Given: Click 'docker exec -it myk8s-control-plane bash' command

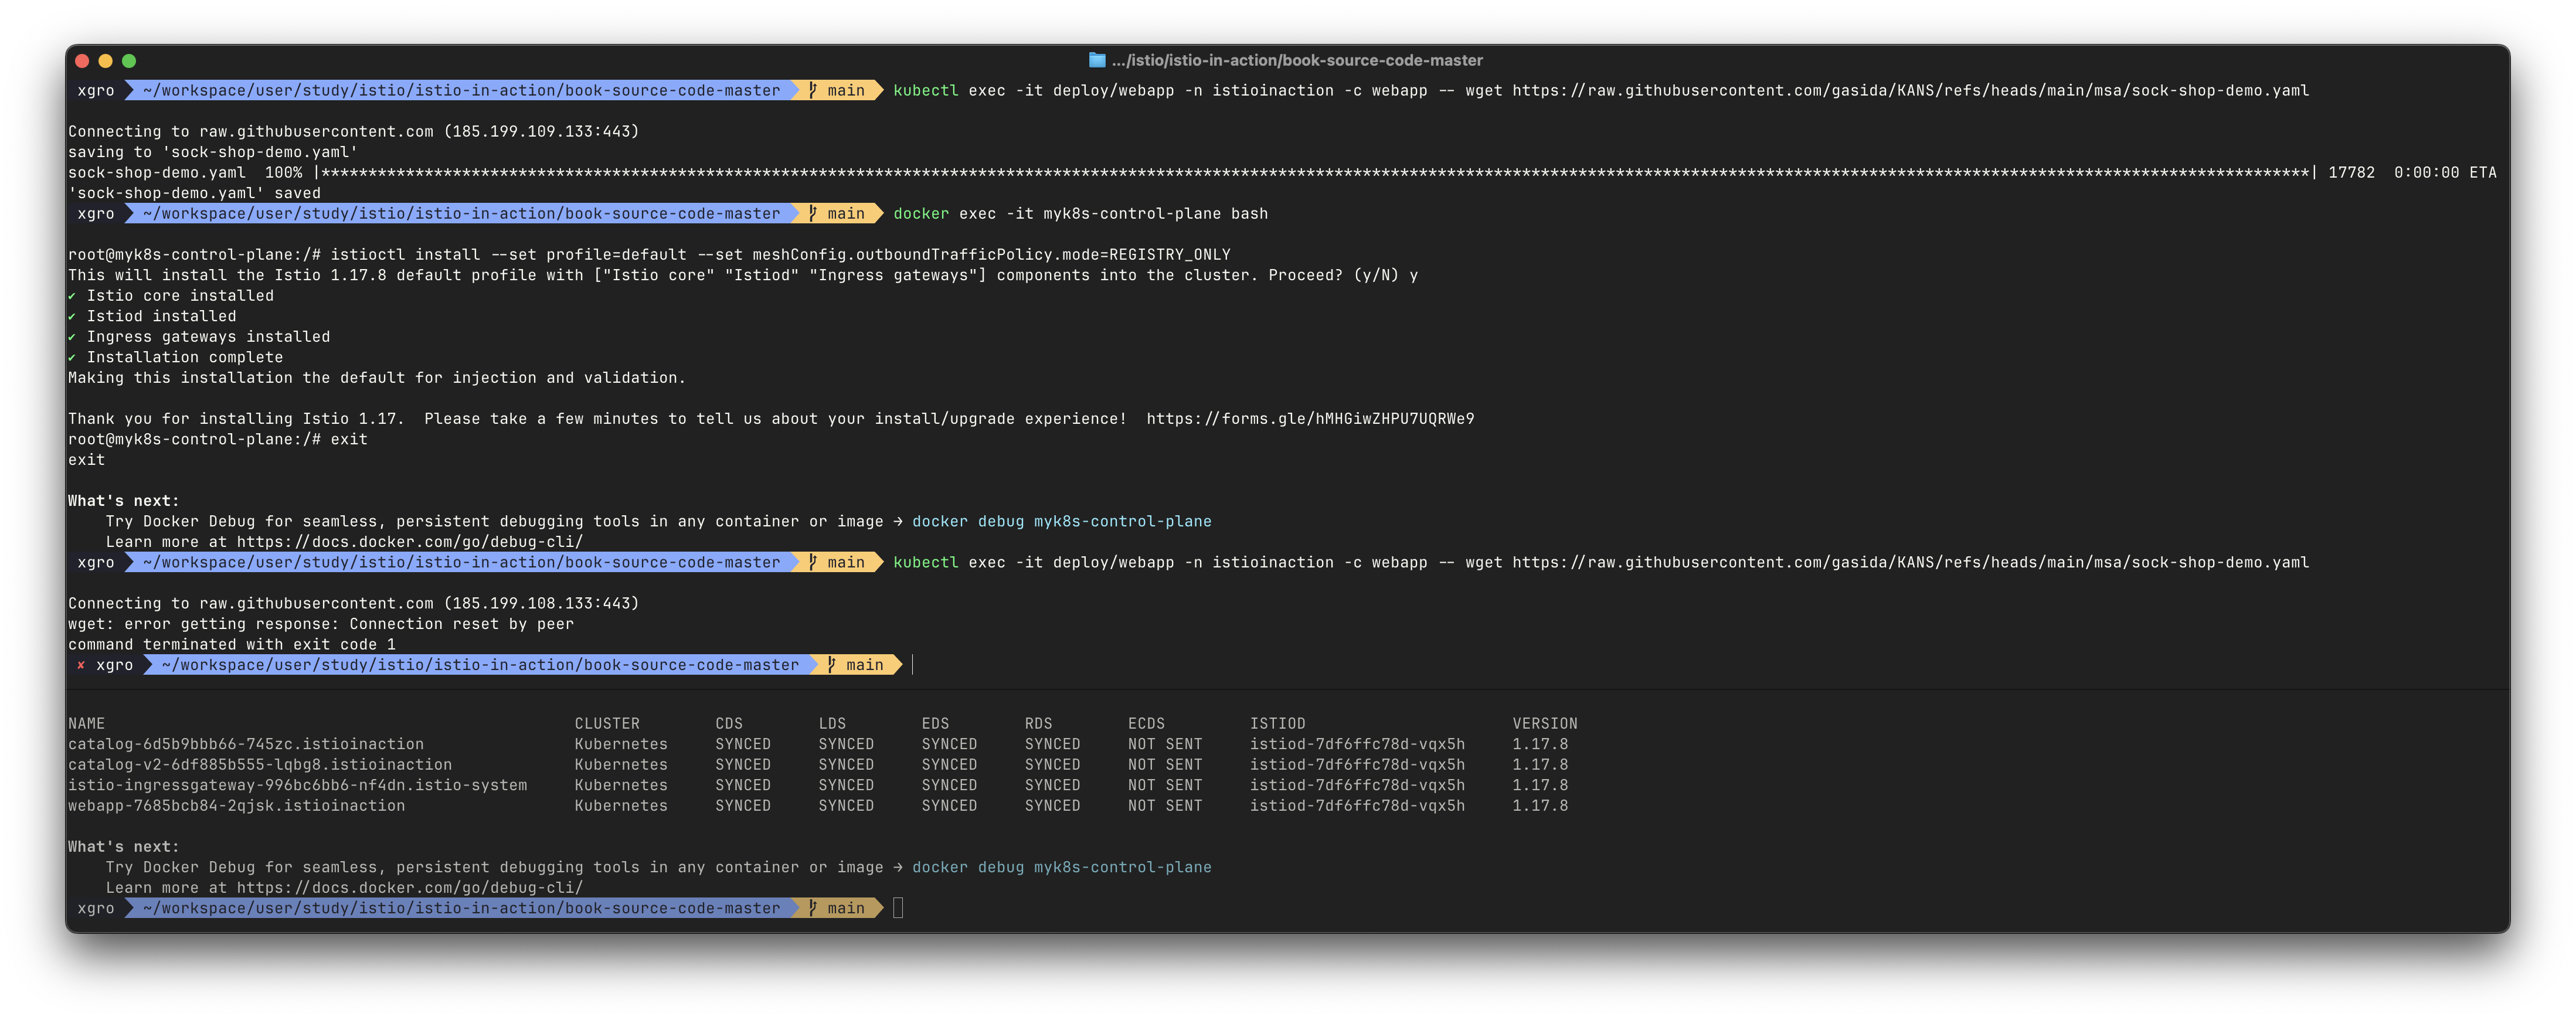Looking at the screenshot, I should (1080, 214).
